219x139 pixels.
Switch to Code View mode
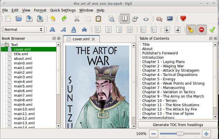tap(146, 19)
